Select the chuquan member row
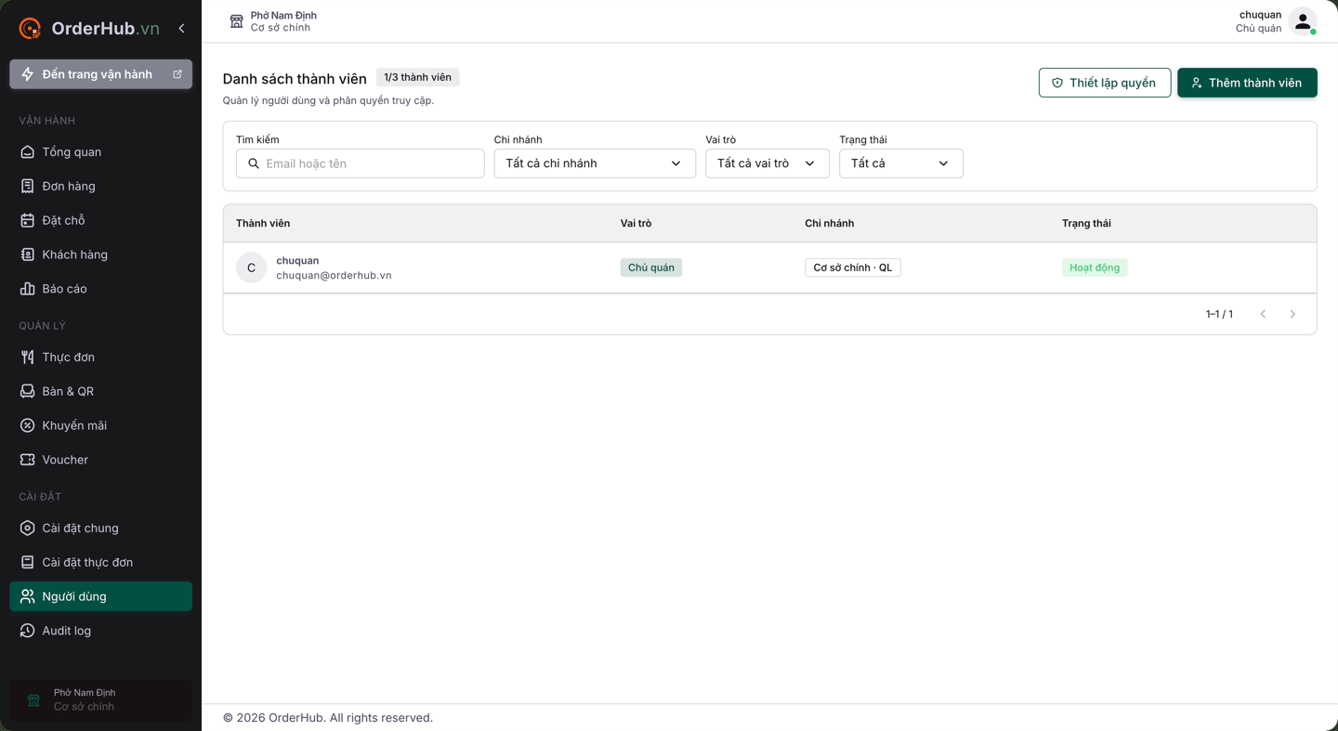This screenshot has height=731, width=1338. pos(769,268)
